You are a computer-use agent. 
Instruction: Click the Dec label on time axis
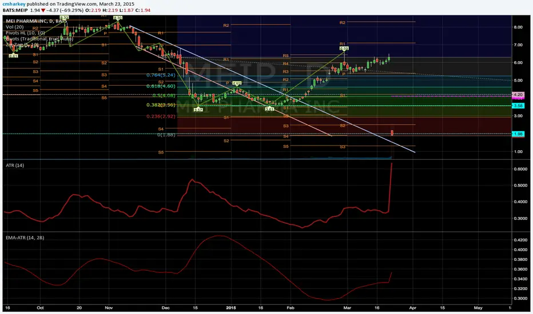(165, 308)
